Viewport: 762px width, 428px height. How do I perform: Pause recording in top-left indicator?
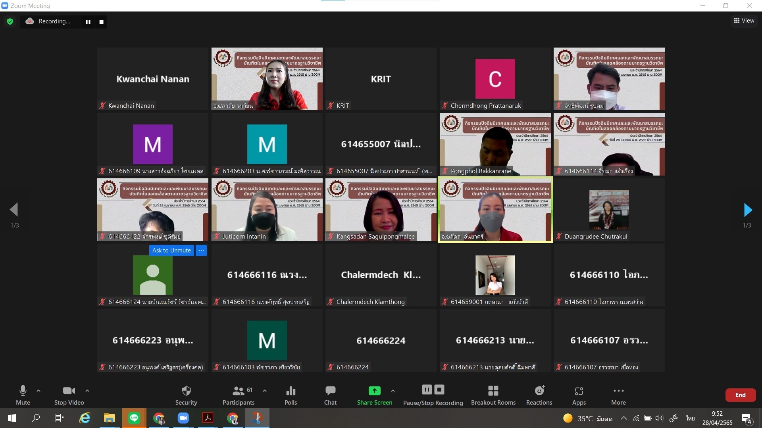point(88,22)
